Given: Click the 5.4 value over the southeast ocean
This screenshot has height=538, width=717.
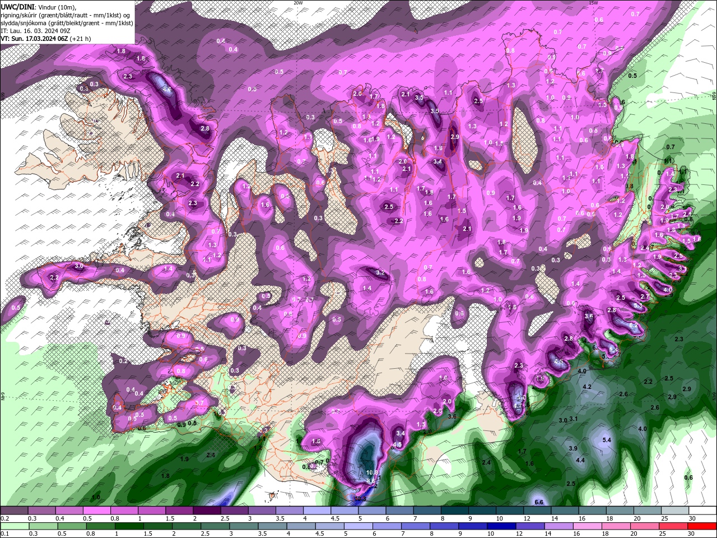Looking at the screenshot, I should click(607, 440).
